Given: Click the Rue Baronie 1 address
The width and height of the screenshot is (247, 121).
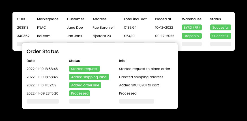Looking at the screenshot, I should 104,28.
